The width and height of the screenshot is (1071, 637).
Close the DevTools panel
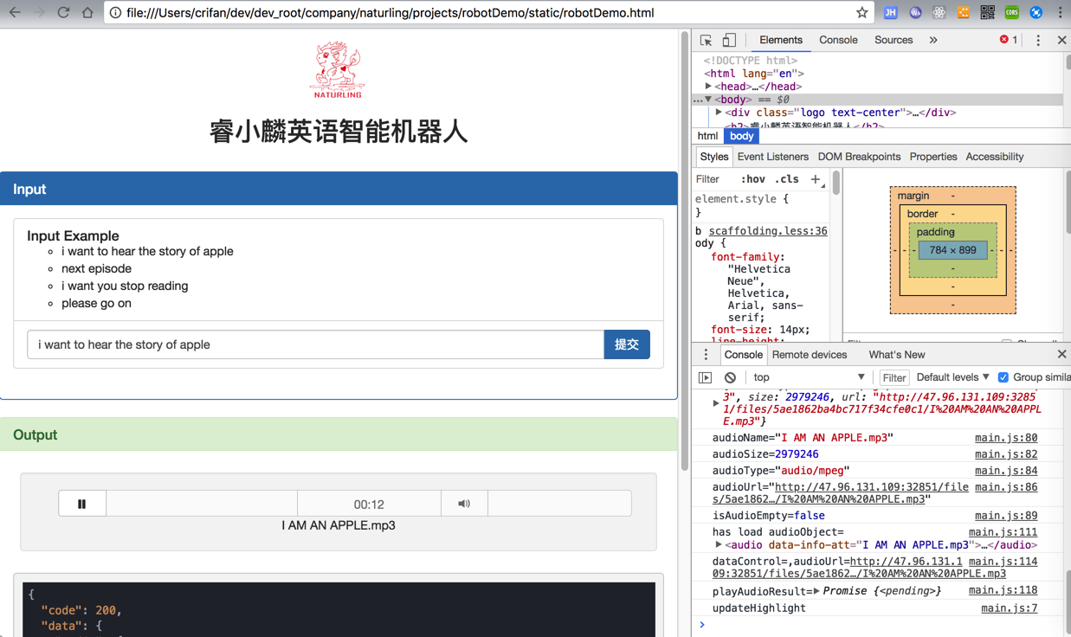point(1061,41)
